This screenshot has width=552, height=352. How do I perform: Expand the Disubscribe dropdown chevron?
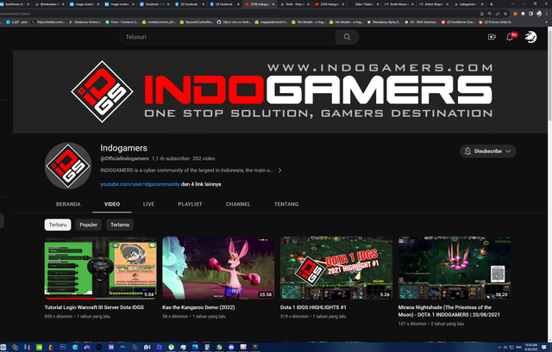(508, 151)
